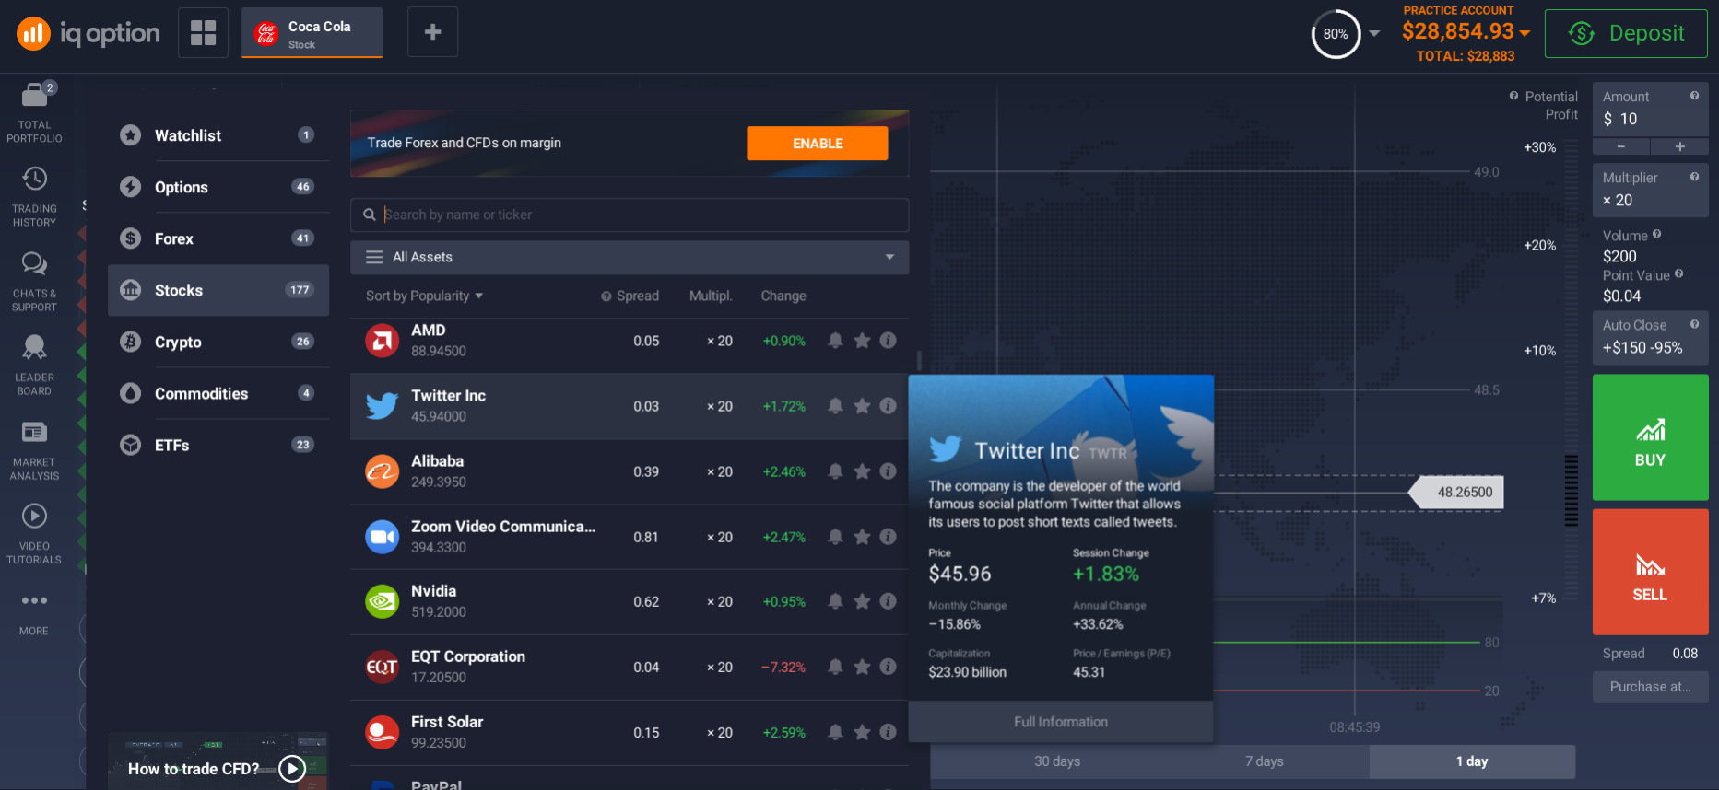
Task: Click the Spread column help icon
Action: [x=606, y=296]
